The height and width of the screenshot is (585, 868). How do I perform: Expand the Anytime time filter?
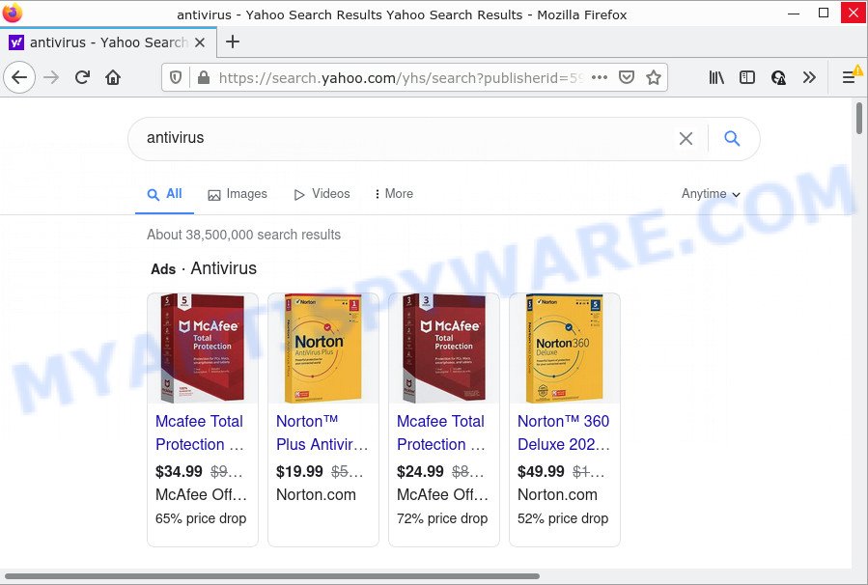711,194
